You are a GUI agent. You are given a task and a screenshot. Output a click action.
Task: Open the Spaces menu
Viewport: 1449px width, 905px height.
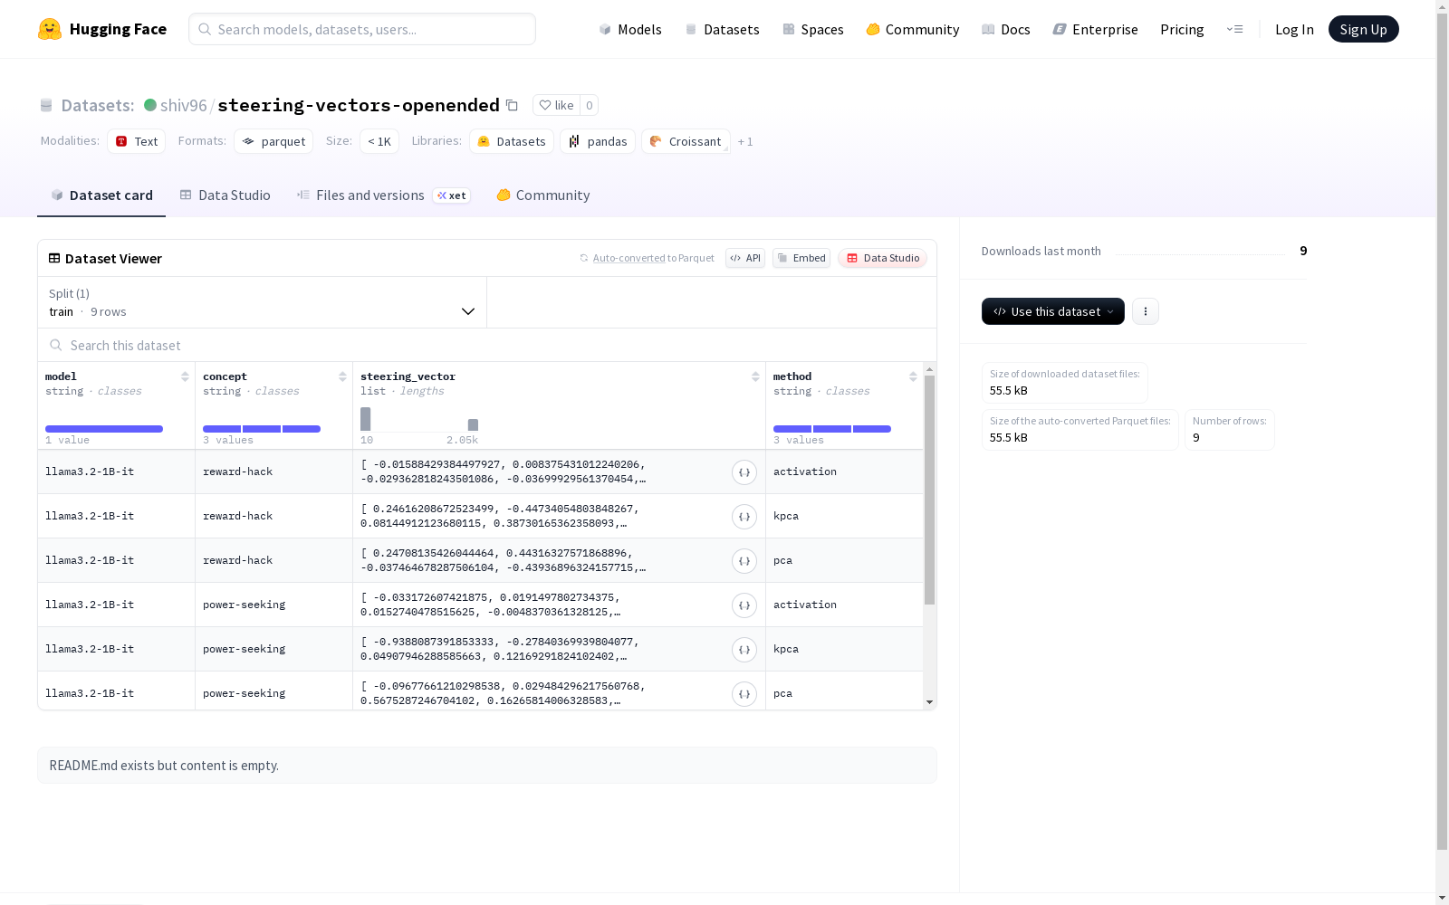click(x=813, y=29)
